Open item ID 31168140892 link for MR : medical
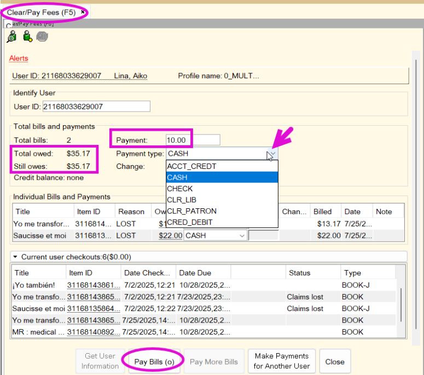424x375 pixels. [94, 332]
